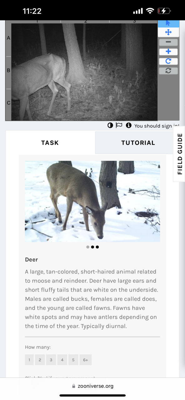Switch to the TASK tab
Viewport: 185px width, 400px height.
click(50, 142)
